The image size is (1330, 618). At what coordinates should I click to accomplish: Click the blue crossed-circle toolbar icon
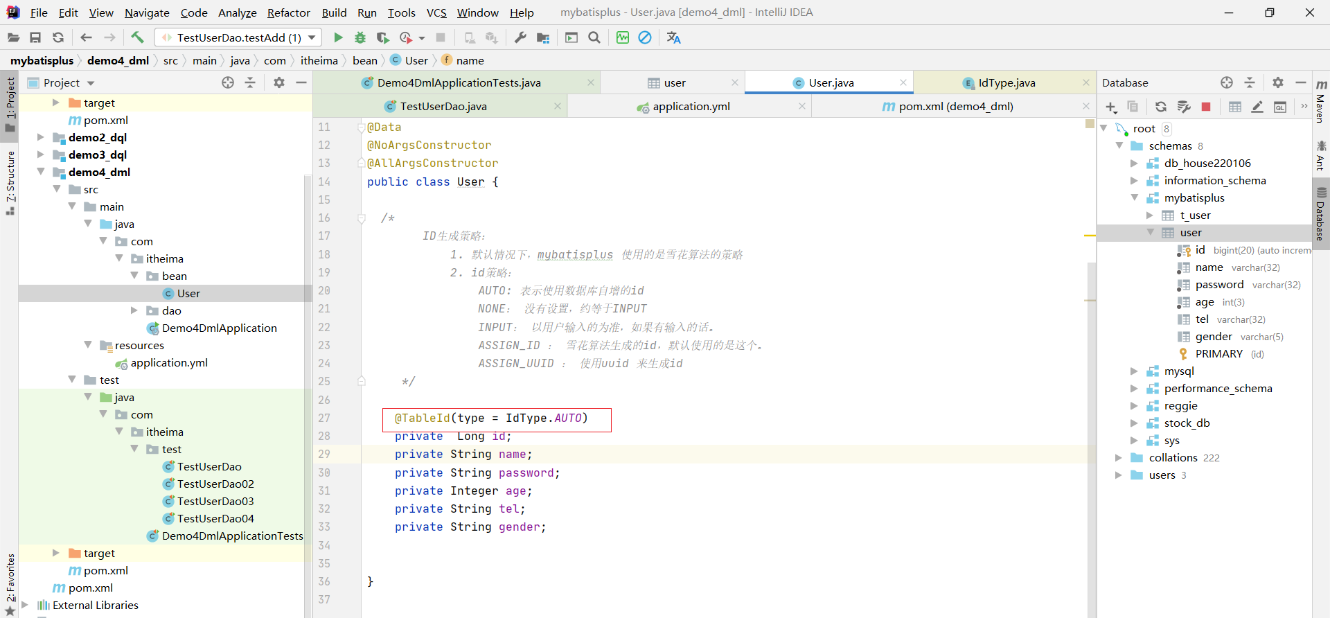pos(645,37)
